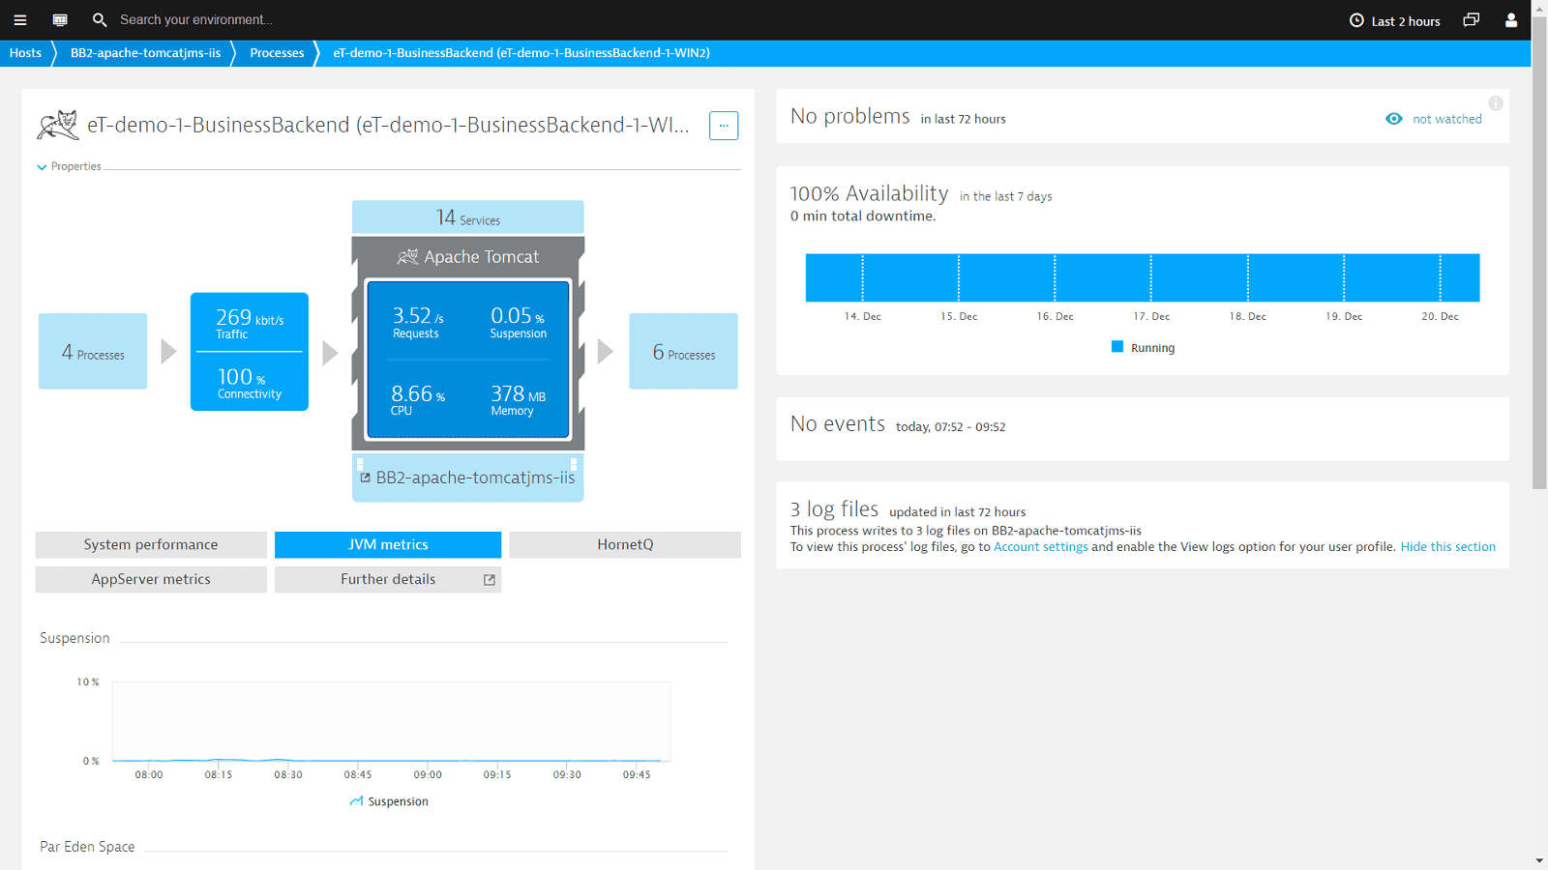1548x870 pixels.
Task: Click the 6 Processes outgoing tile
Action: (x=683, y=351)
